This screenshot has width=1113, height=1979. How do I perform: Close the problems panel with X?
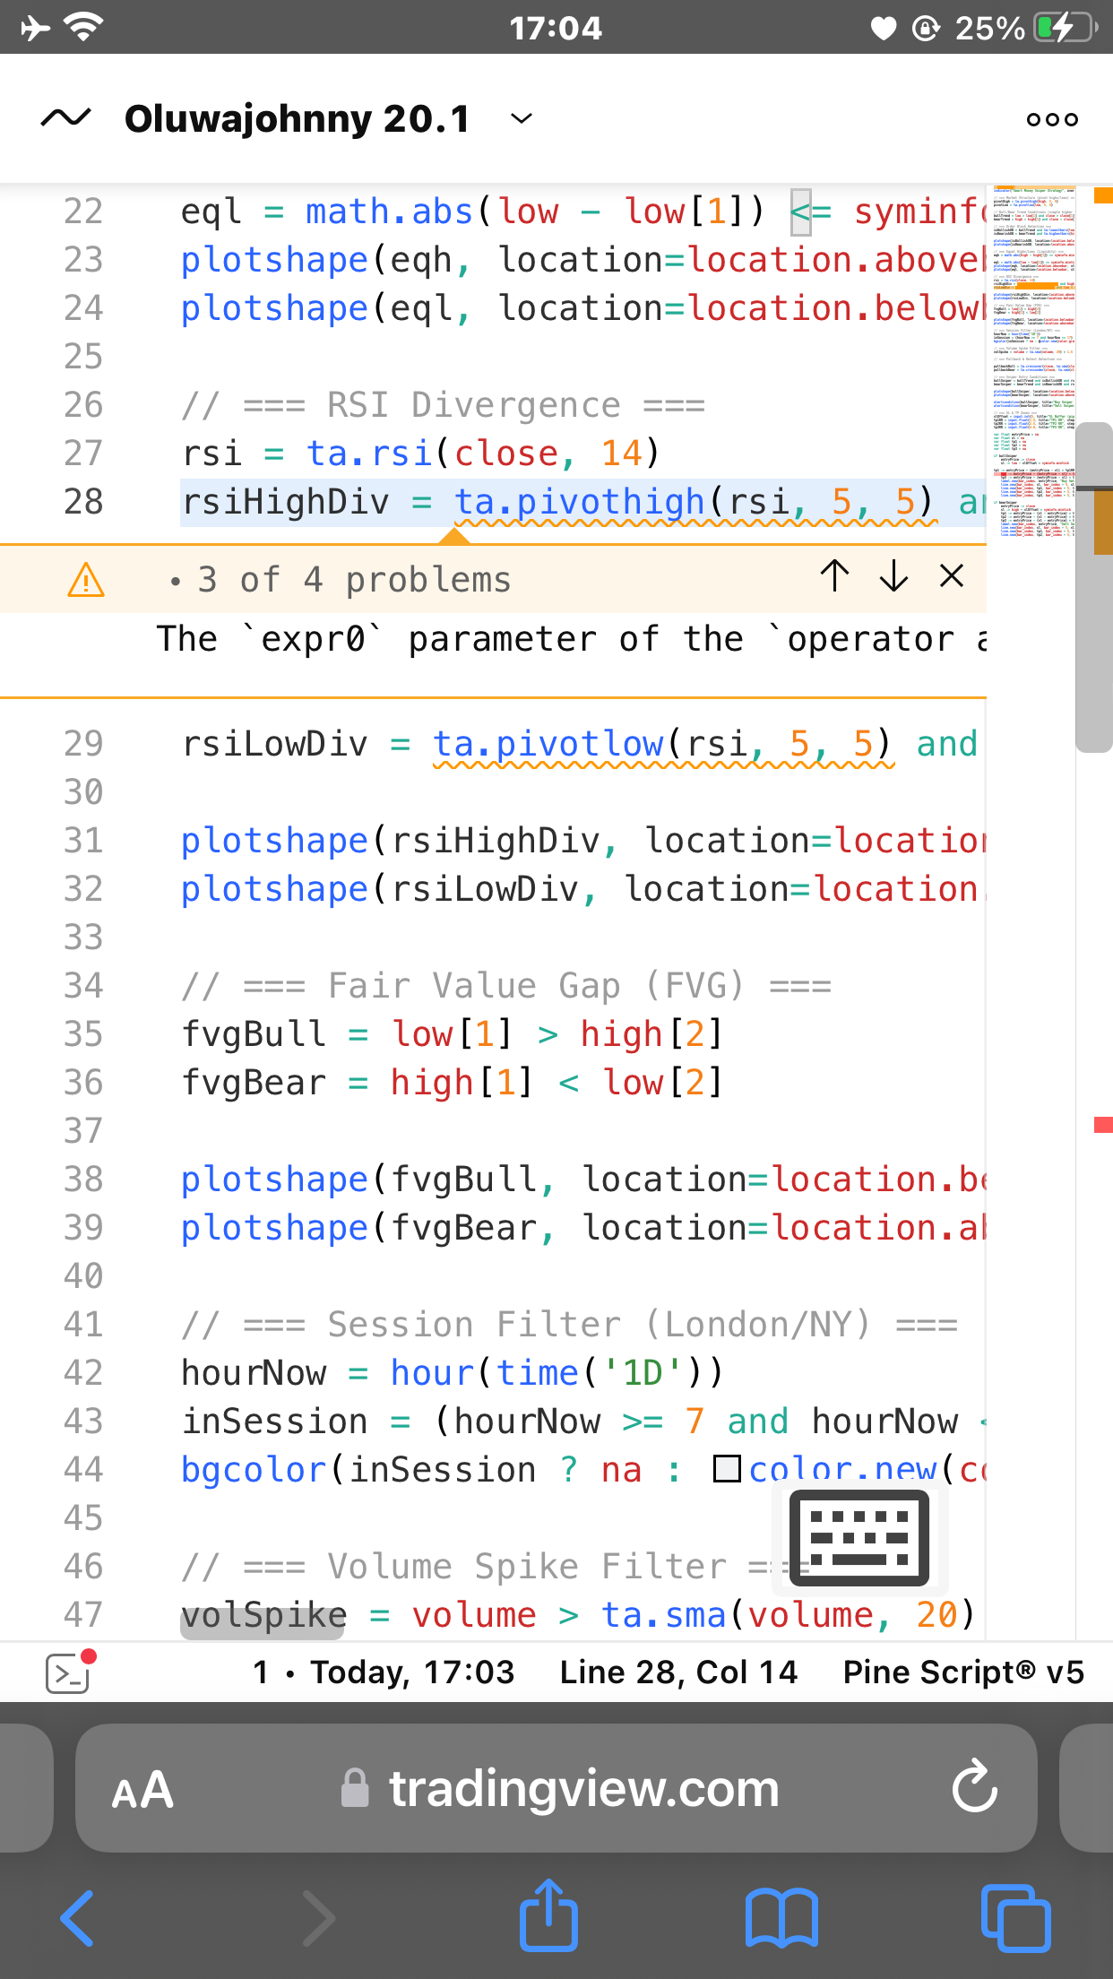952,575
